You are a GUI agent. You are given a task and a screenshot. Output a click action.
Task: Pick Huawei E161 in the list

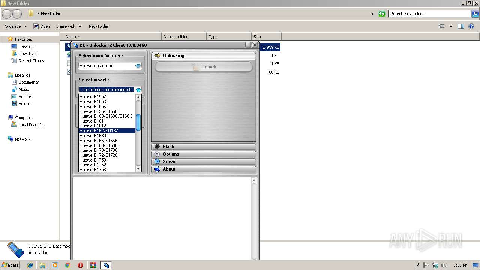coord(107,121)
